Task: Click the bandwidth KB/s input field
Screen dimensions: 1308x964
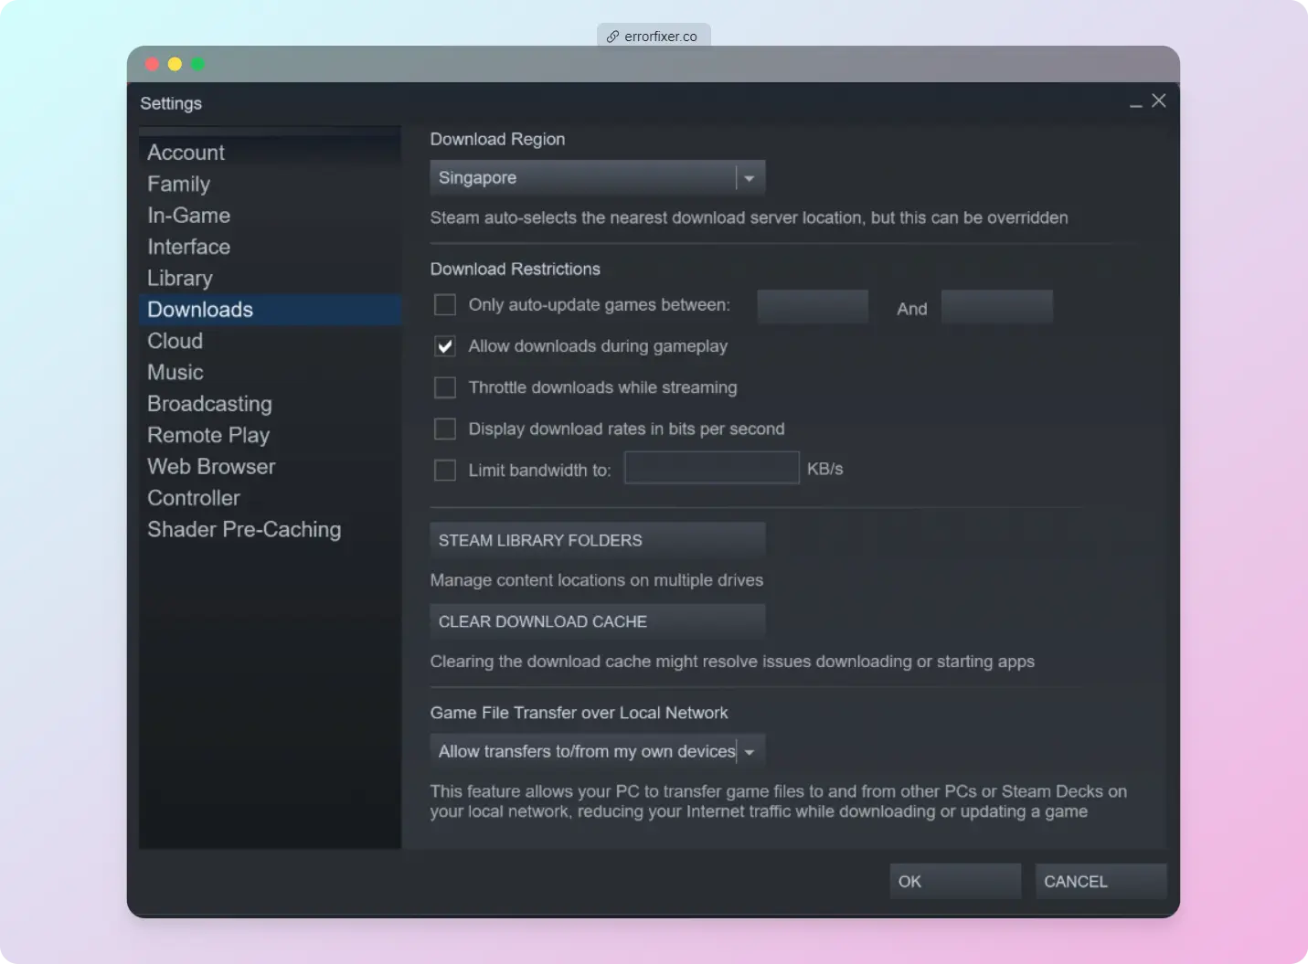Action: [712, 467]
